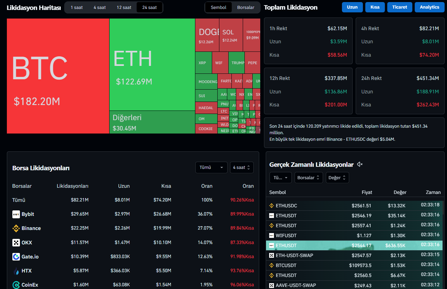
Task: Click the Uzun button
Action: tap(352, 7)
